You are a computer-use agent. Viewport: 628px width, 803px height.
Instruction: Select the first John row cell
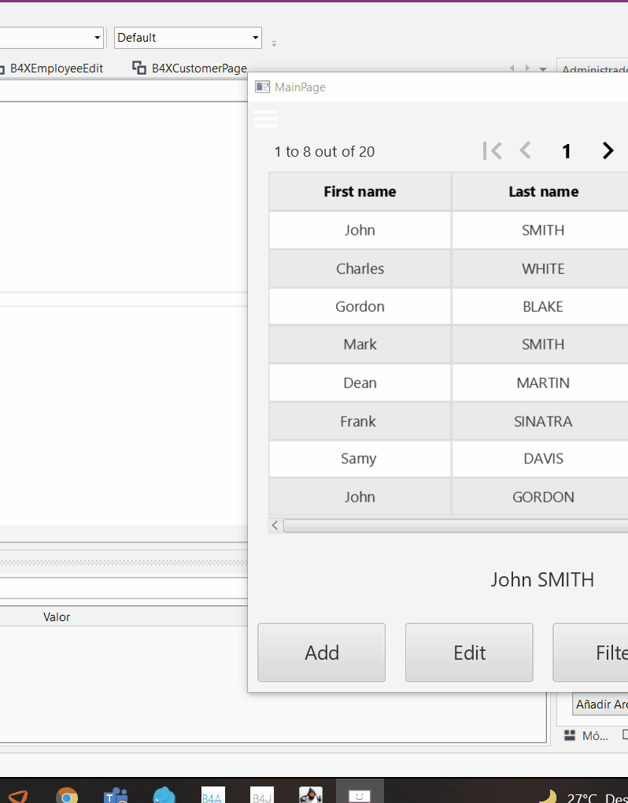tap(360, 230)
